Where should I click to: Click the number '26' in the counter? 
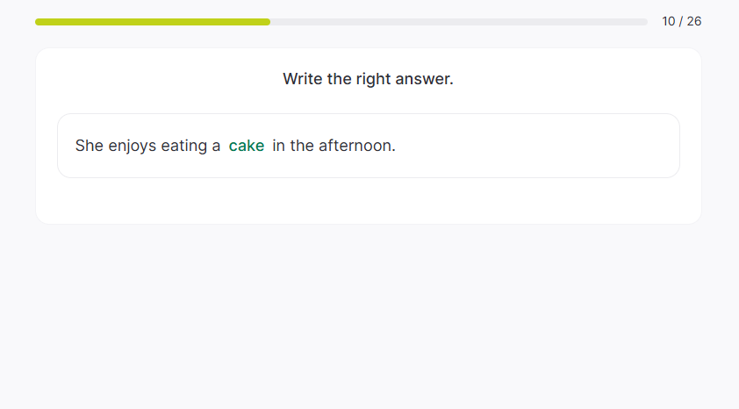[x=693, y=21]
